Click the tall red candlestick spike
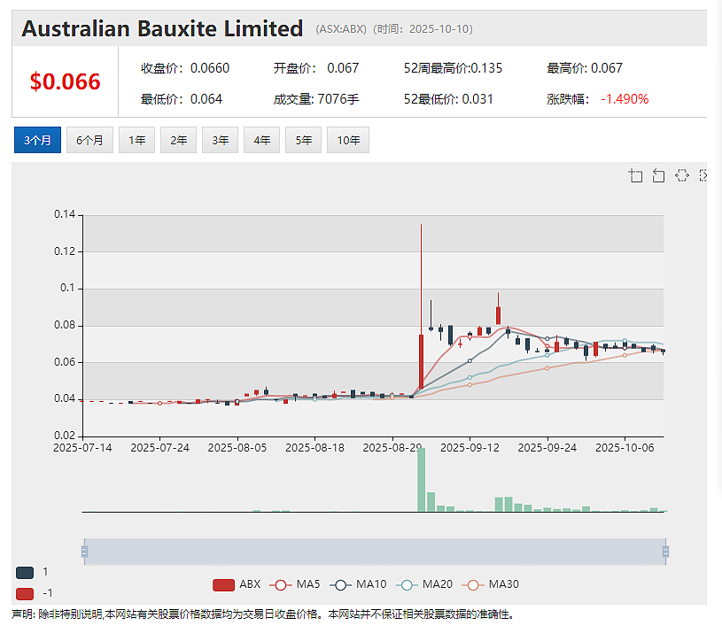Viewport: 722px width, 641px height. [421, 307]
